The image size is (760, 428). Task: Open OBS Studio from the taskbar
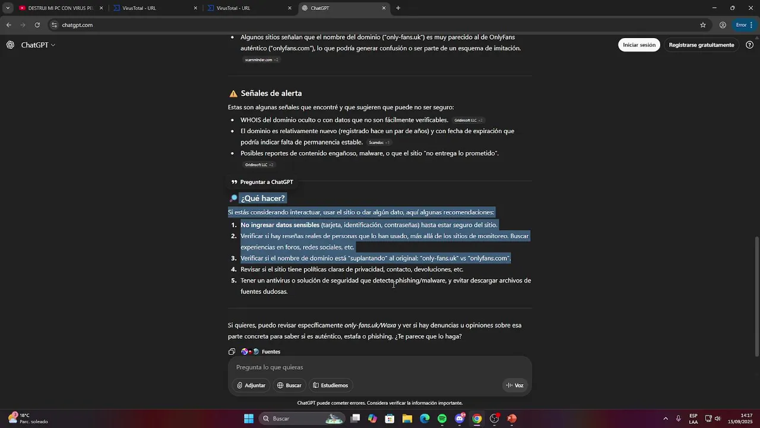point(494,418)
